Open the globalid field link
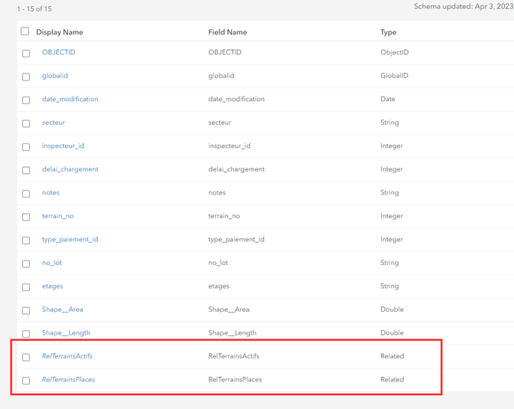 (55, 76)
